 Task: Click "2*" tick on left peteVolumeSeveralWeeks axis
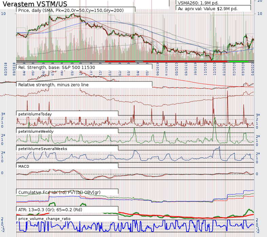(3, 153)
